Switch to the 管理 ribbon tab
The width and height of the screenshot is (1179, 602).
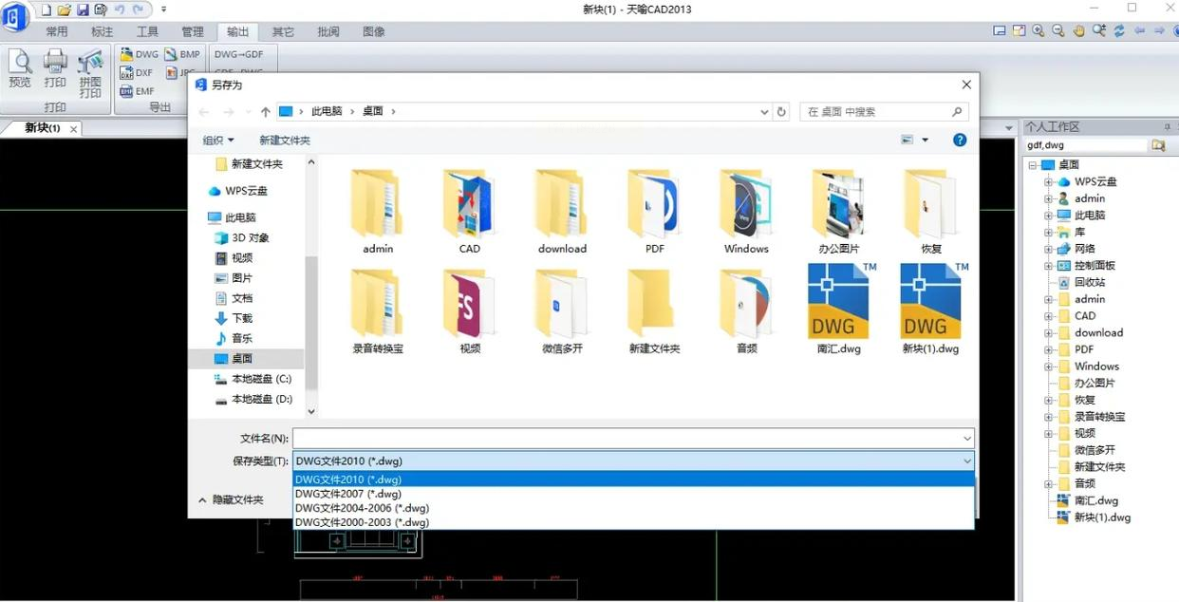[193, 31]
